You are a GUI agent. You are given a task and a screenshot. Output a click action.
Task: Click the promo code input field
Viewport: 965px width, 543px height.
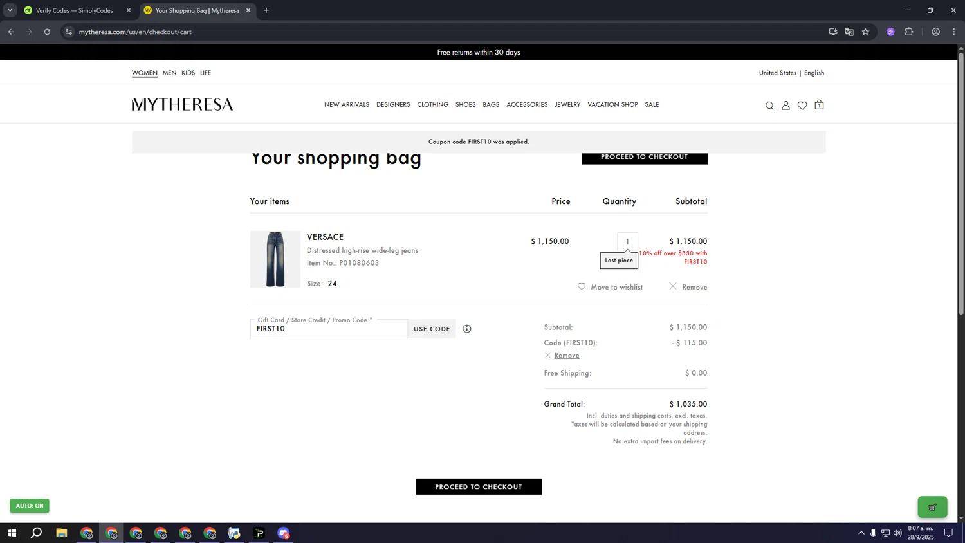tap(329, 329)
